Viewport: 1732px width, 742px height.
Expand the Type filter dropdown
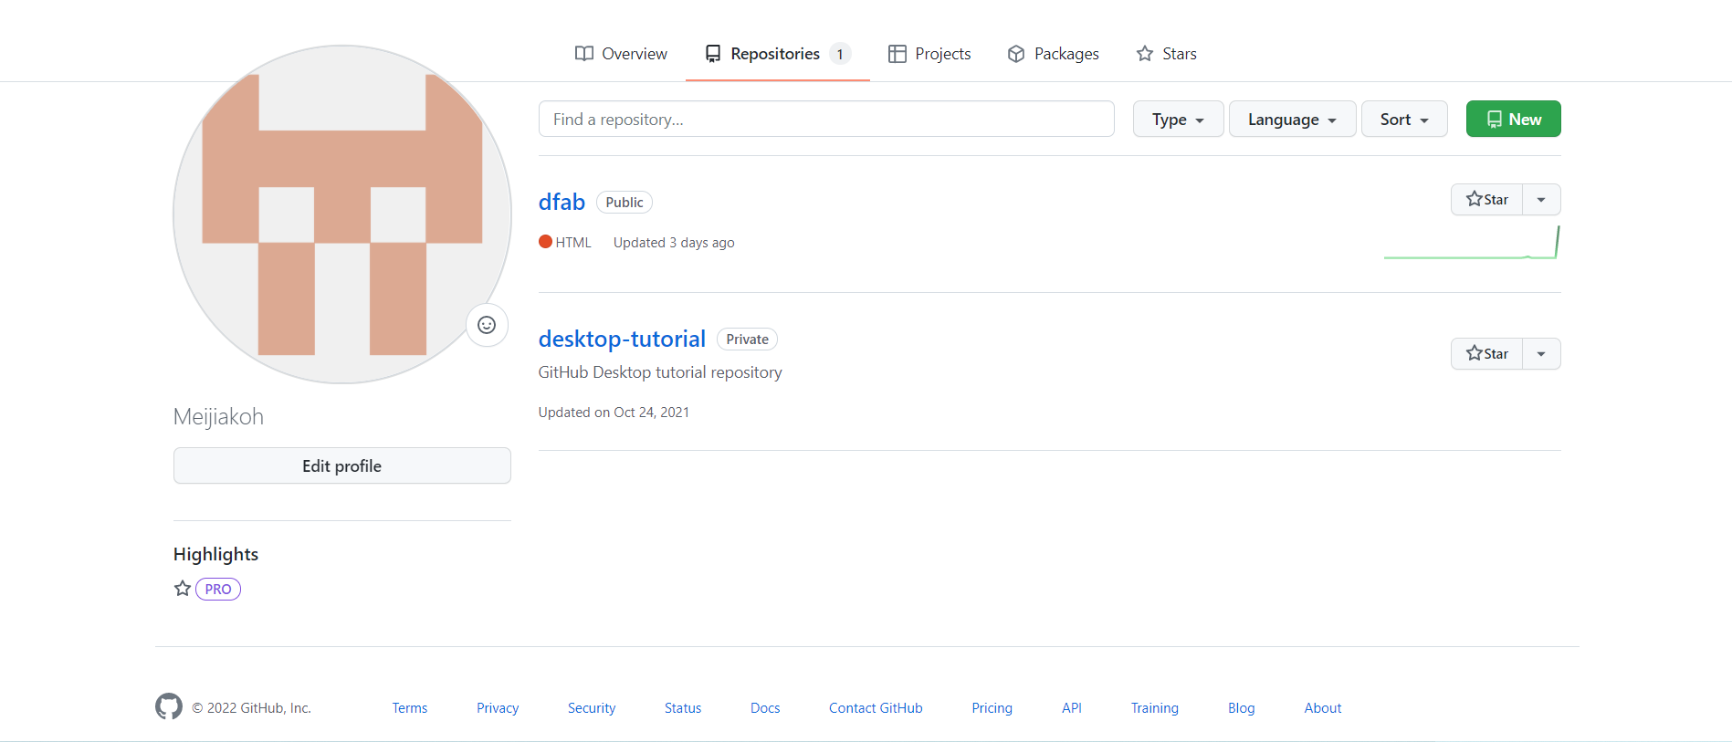point(1178,119)
